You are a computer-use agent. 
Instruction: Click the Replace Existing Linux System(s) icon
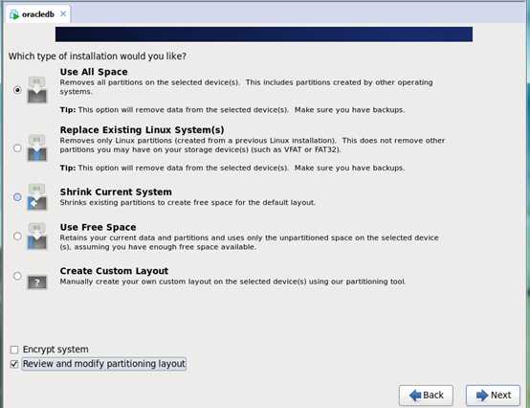coord(37,147)
